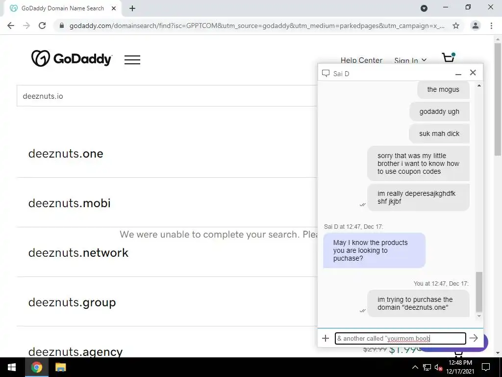
Task: Click the 'im really deperesajkghdfk' message
Action: pos(418,197)
